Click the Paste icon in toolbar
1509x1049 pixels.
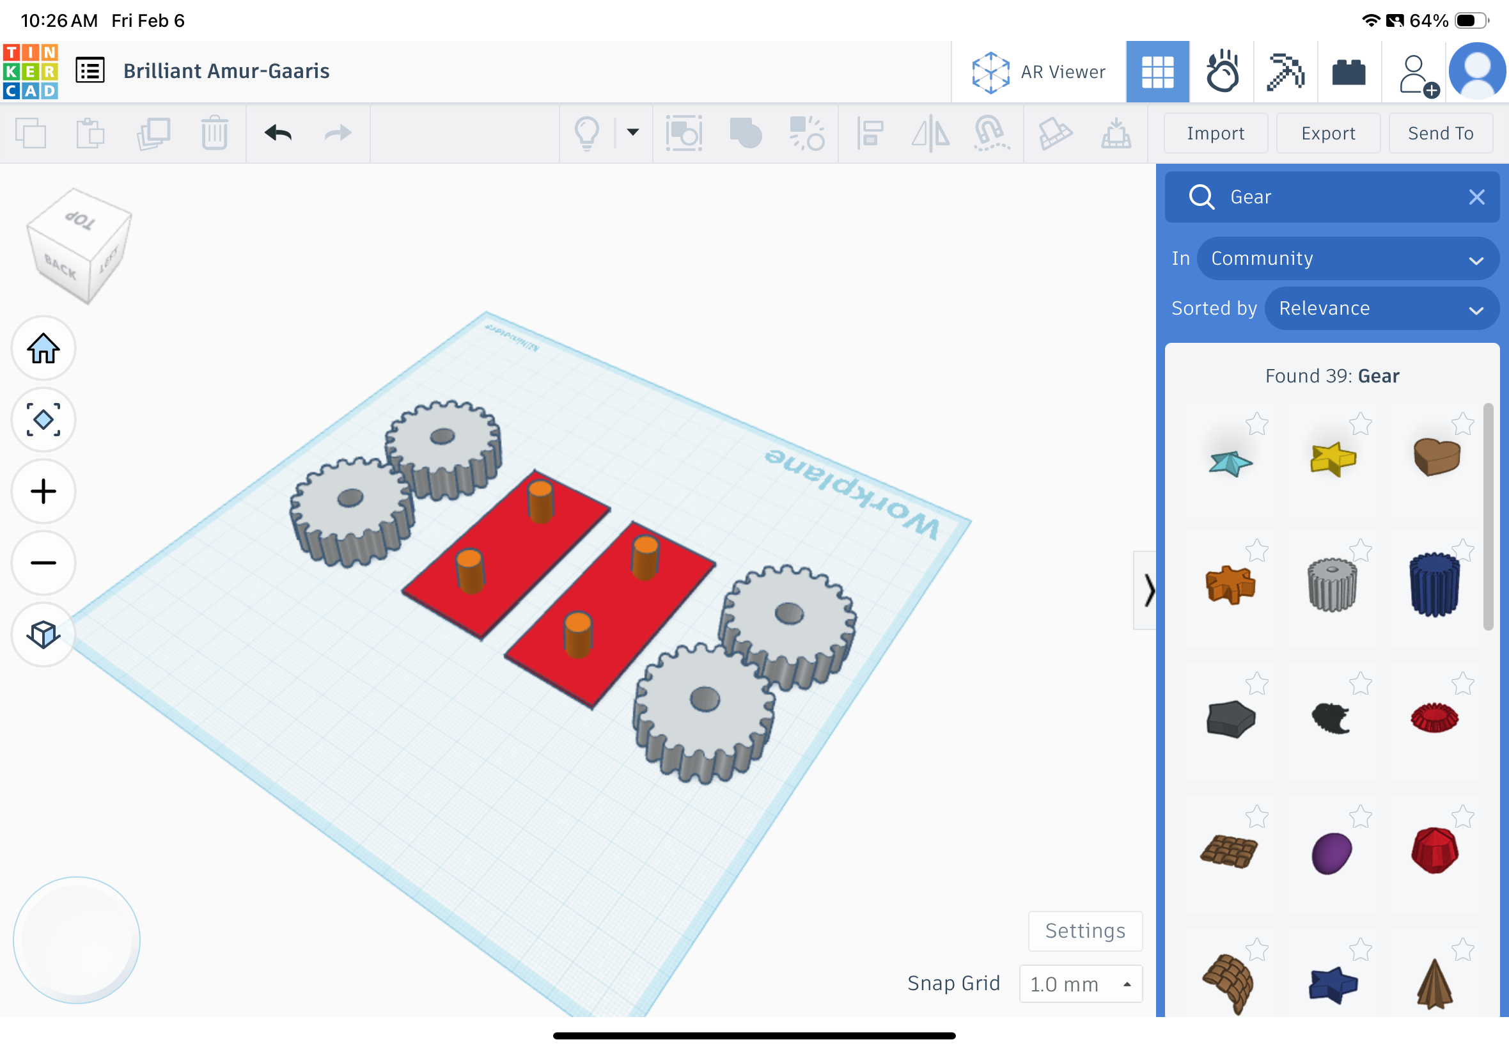[x=90, y=134]
